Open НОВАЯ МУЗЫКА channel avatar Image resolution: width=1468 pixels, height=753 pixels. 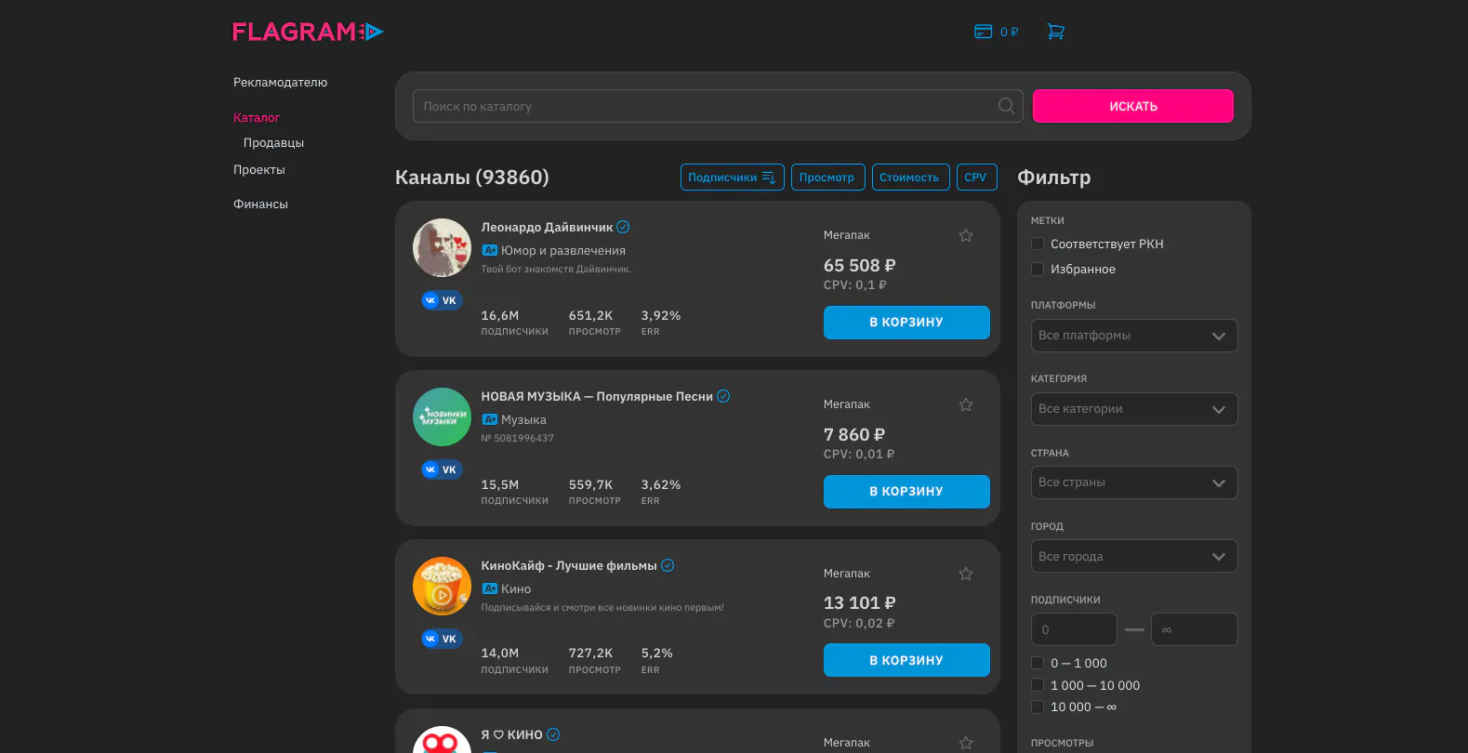click(442, 416)
